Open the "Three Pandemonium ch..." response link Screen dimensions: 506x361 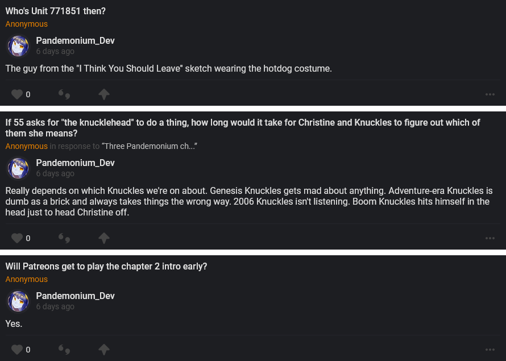pyautogui.click(x=150, y=146)
